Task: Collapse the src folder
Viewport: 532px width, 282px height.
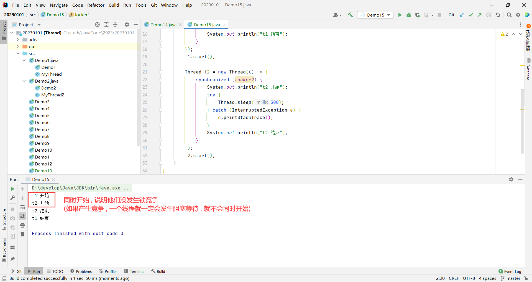Action: click(18, 53)
